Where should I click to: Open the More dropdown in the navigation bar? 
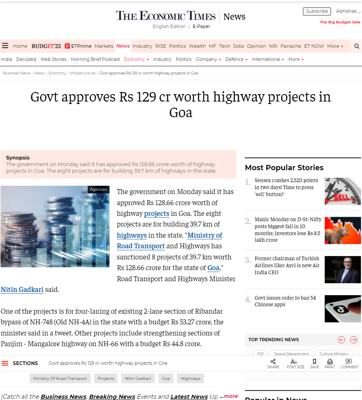click(x=334, y=46)
